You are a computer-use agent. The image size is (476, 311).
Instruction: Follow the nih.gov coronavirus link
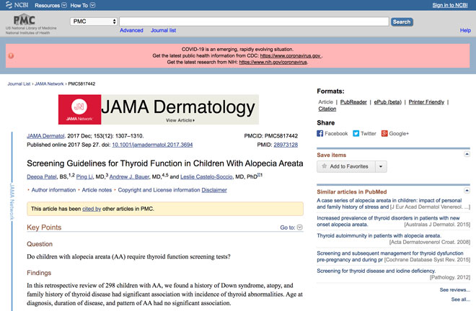click(x=273, y=62)
